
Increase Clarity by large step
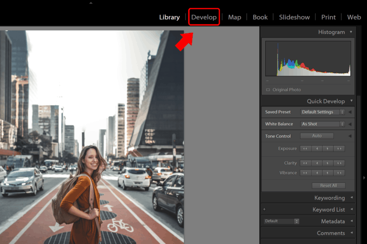[339, 163]
